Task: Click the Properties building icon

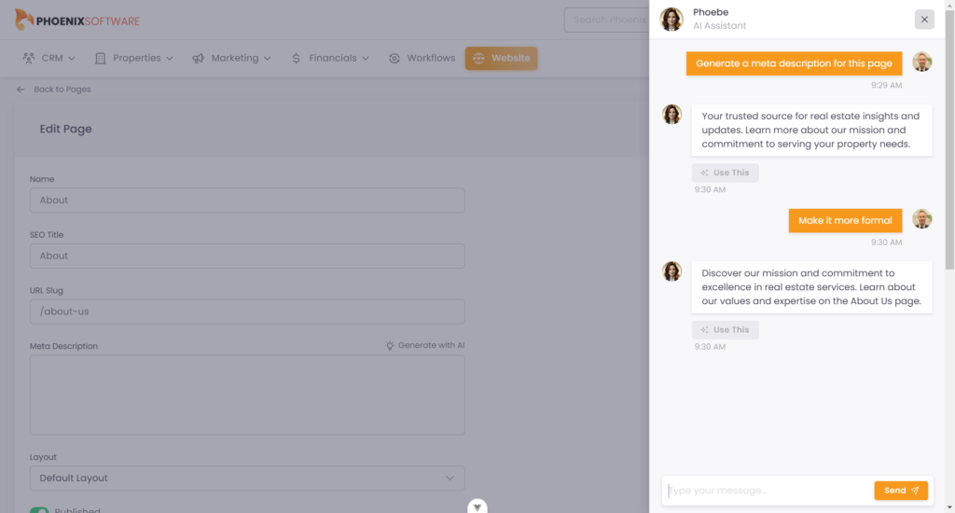Action: pyautogui.click(x=101, y=59)
